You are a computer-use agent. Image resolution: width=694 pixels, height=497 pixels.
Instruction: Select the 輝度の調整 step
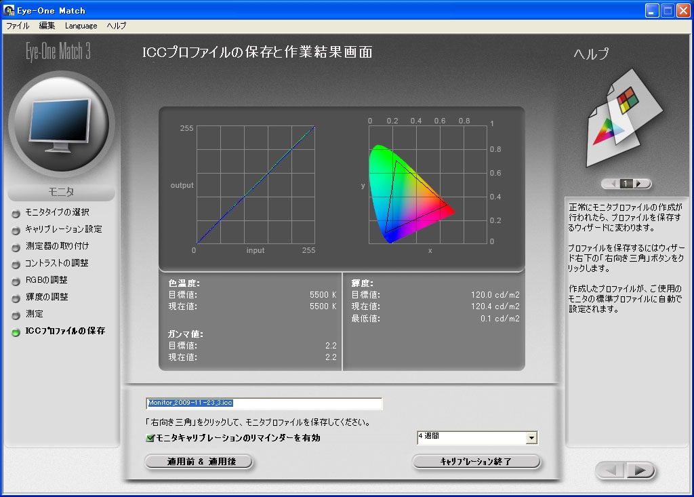click(47, 297)
